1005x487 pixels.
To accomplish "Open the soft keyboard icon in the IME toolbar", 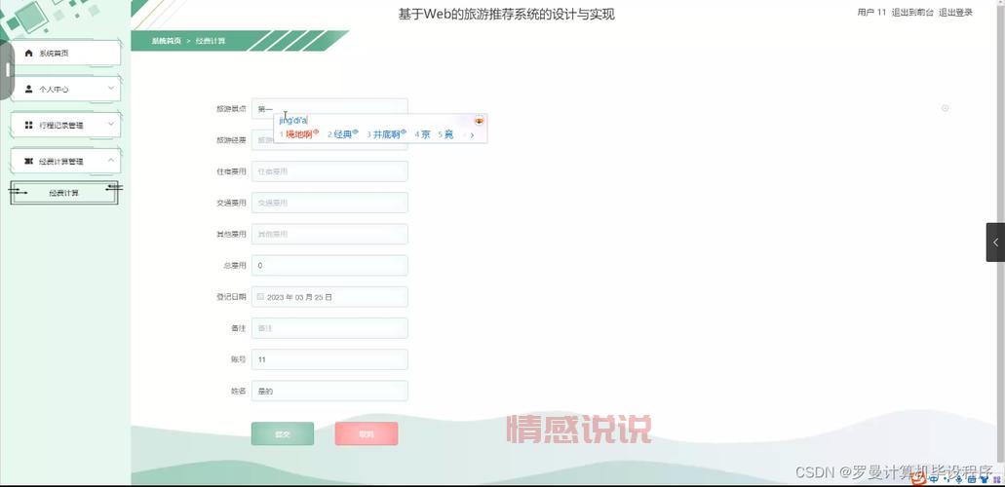I will point(972,479).
